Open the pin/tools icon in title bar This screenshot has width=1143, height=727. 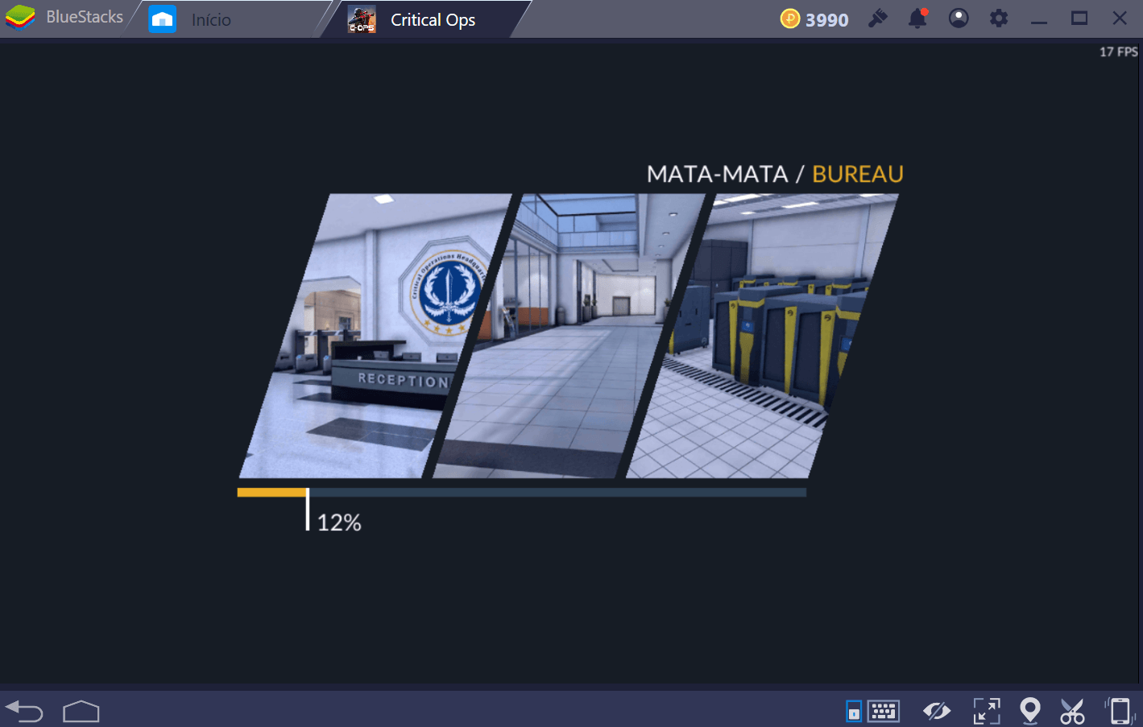(x=878, y=18)
